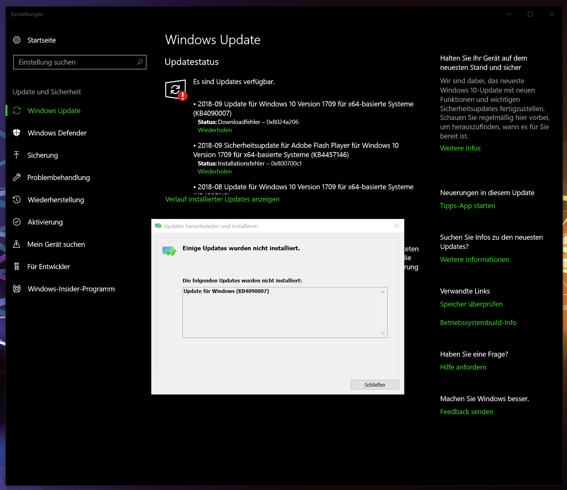The width and height of the screenshot is (567, 490).
Task: Open Problembehandlung section
Action: (x=58, y=178)
